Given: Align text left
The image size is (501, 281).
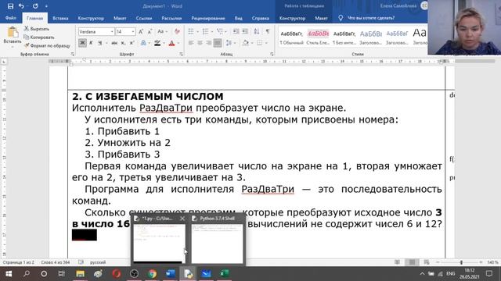Looking at the screenshot, I should tap(191, 43).
